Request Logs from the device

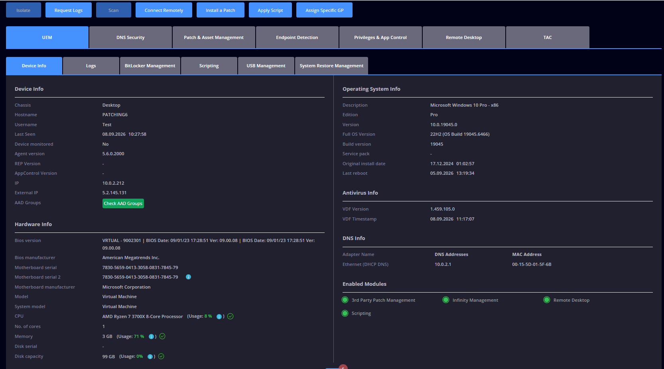click(69, 10)
